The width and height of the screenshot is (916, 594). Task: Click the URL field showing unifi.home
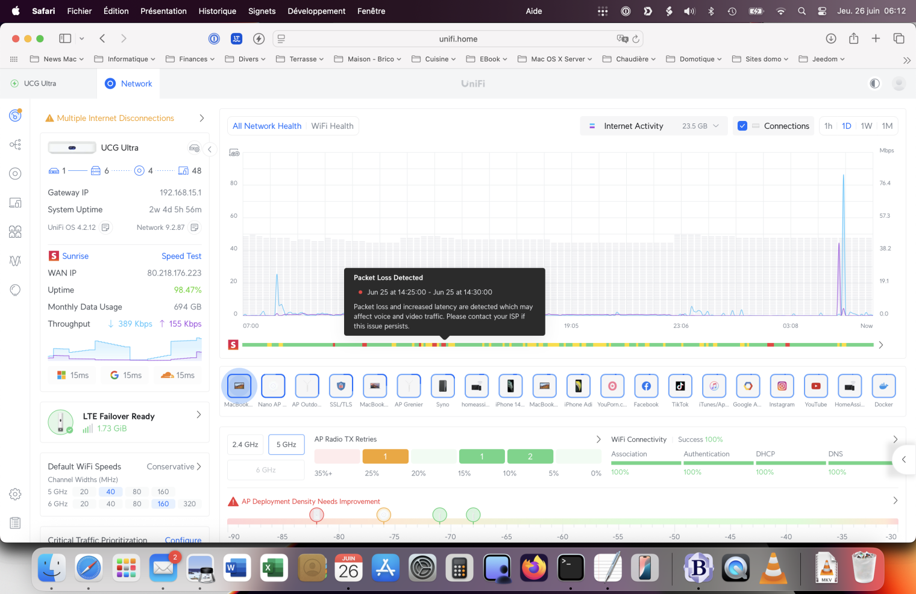pyautogui.click(x=458, y=39)
